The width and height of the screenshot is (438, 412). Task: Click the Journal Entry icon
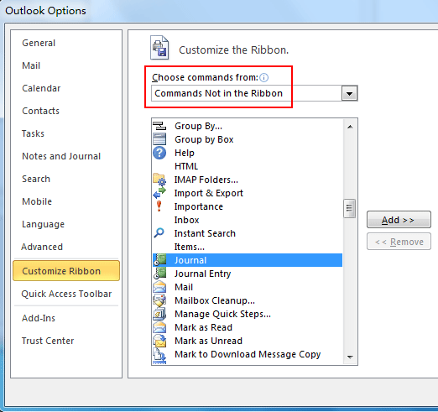click(159, 274)
